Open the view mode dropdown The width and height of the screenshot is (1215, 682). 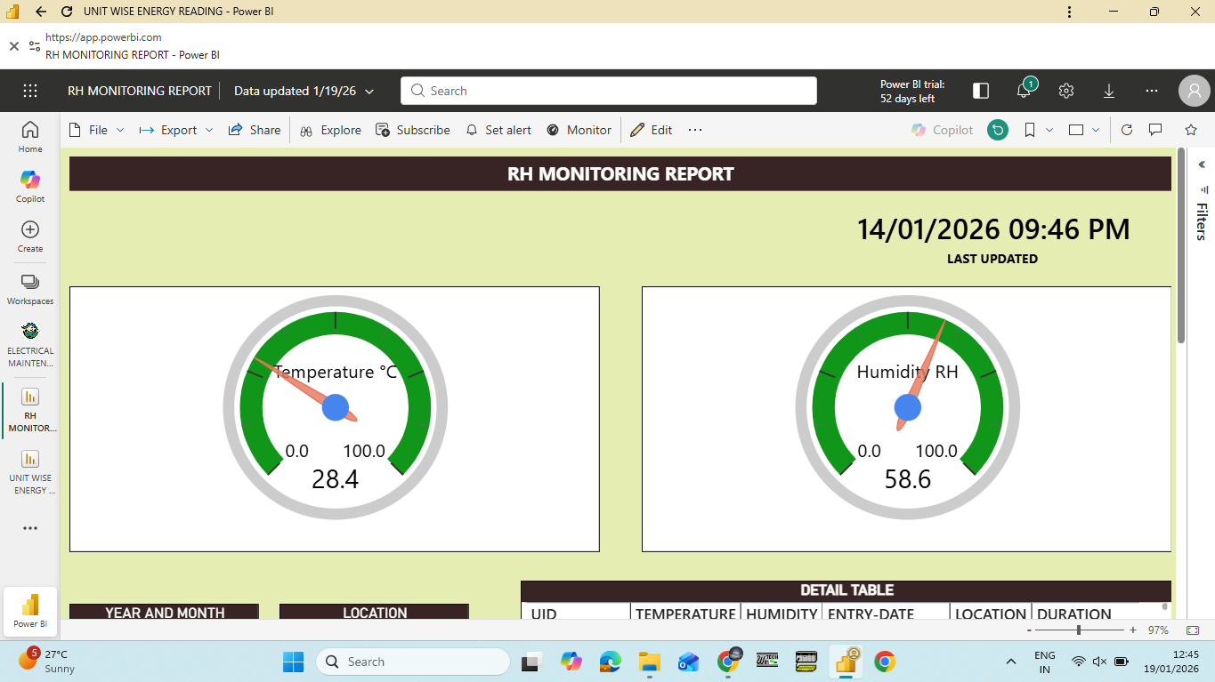pyautogui.click(x=1084, y=130)
